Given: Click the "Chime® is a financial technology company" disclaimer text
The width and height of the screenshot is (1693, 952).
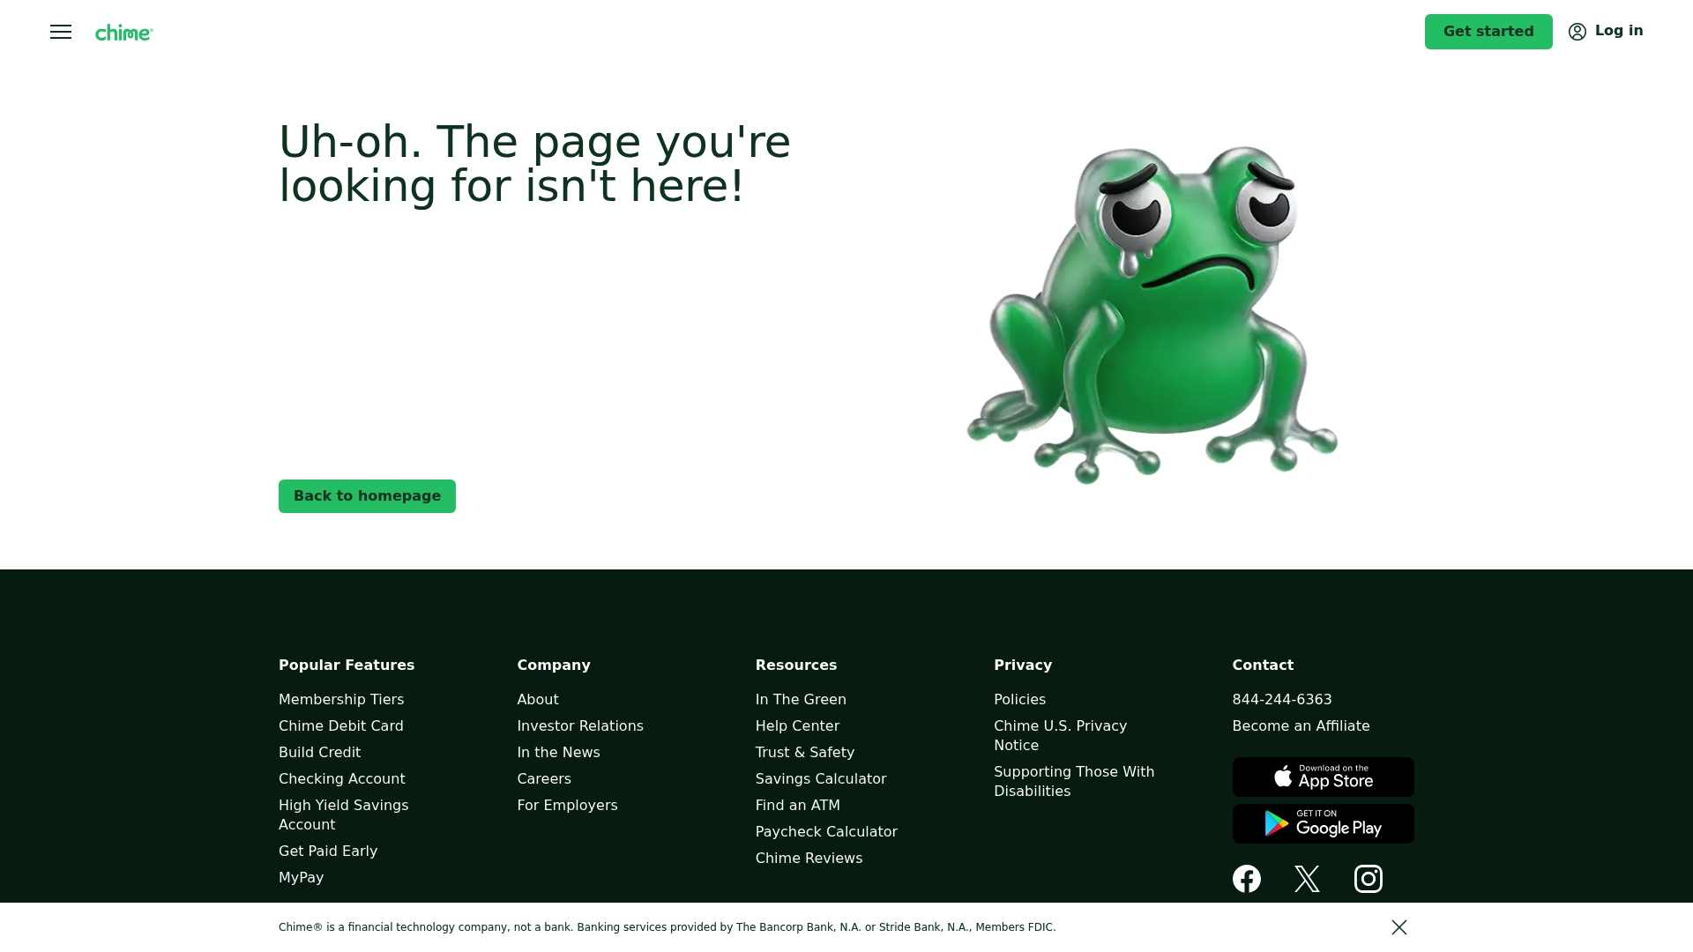Looking at the screenshot, I should [x=667, y=927].
